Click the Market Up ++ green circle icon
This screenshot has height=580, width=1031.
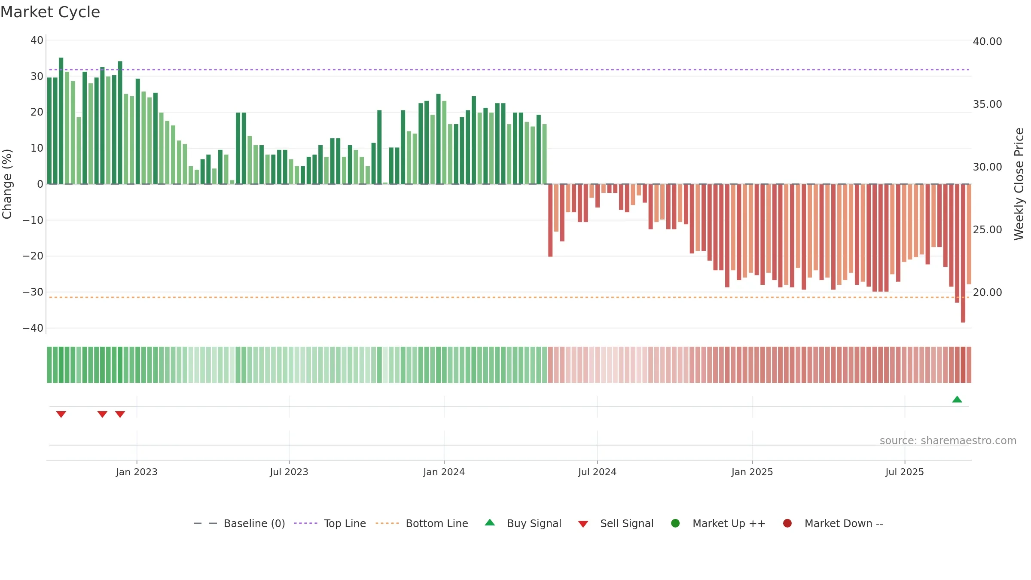[x=675, y=523]
